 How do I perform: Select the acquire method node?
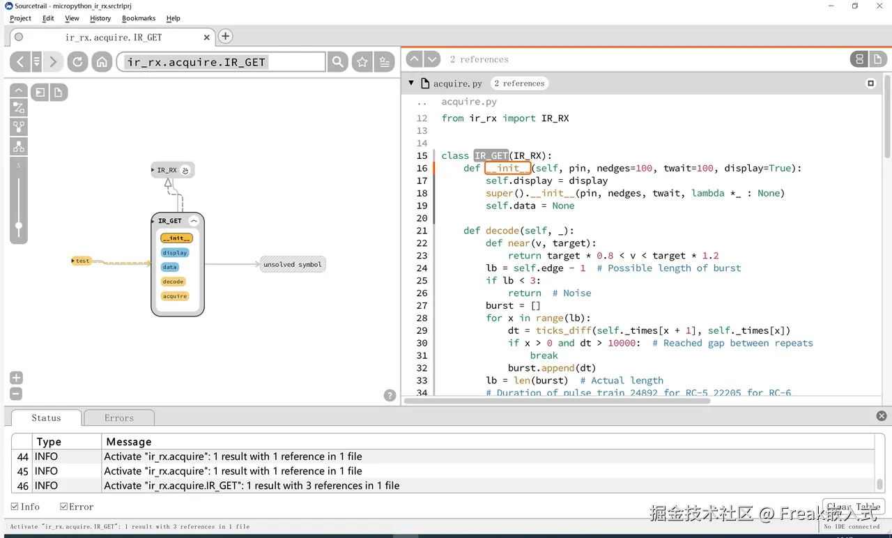(x=175, y=296)
